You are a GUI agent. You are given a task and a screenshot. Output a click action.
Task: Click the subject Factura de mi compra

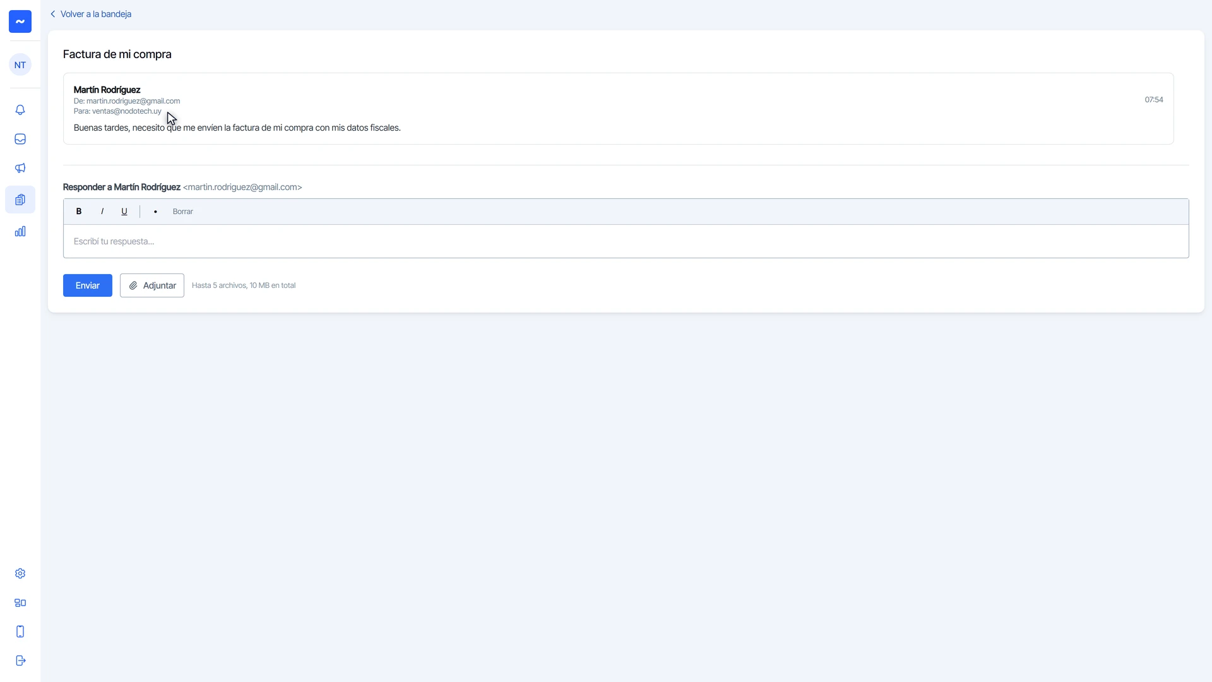(117, 54)
